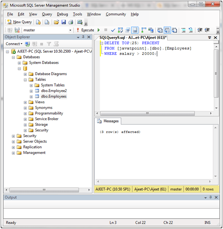
Task: Expand the Server Objects folder
Action: pyautogui.click(x=13, y=142)
